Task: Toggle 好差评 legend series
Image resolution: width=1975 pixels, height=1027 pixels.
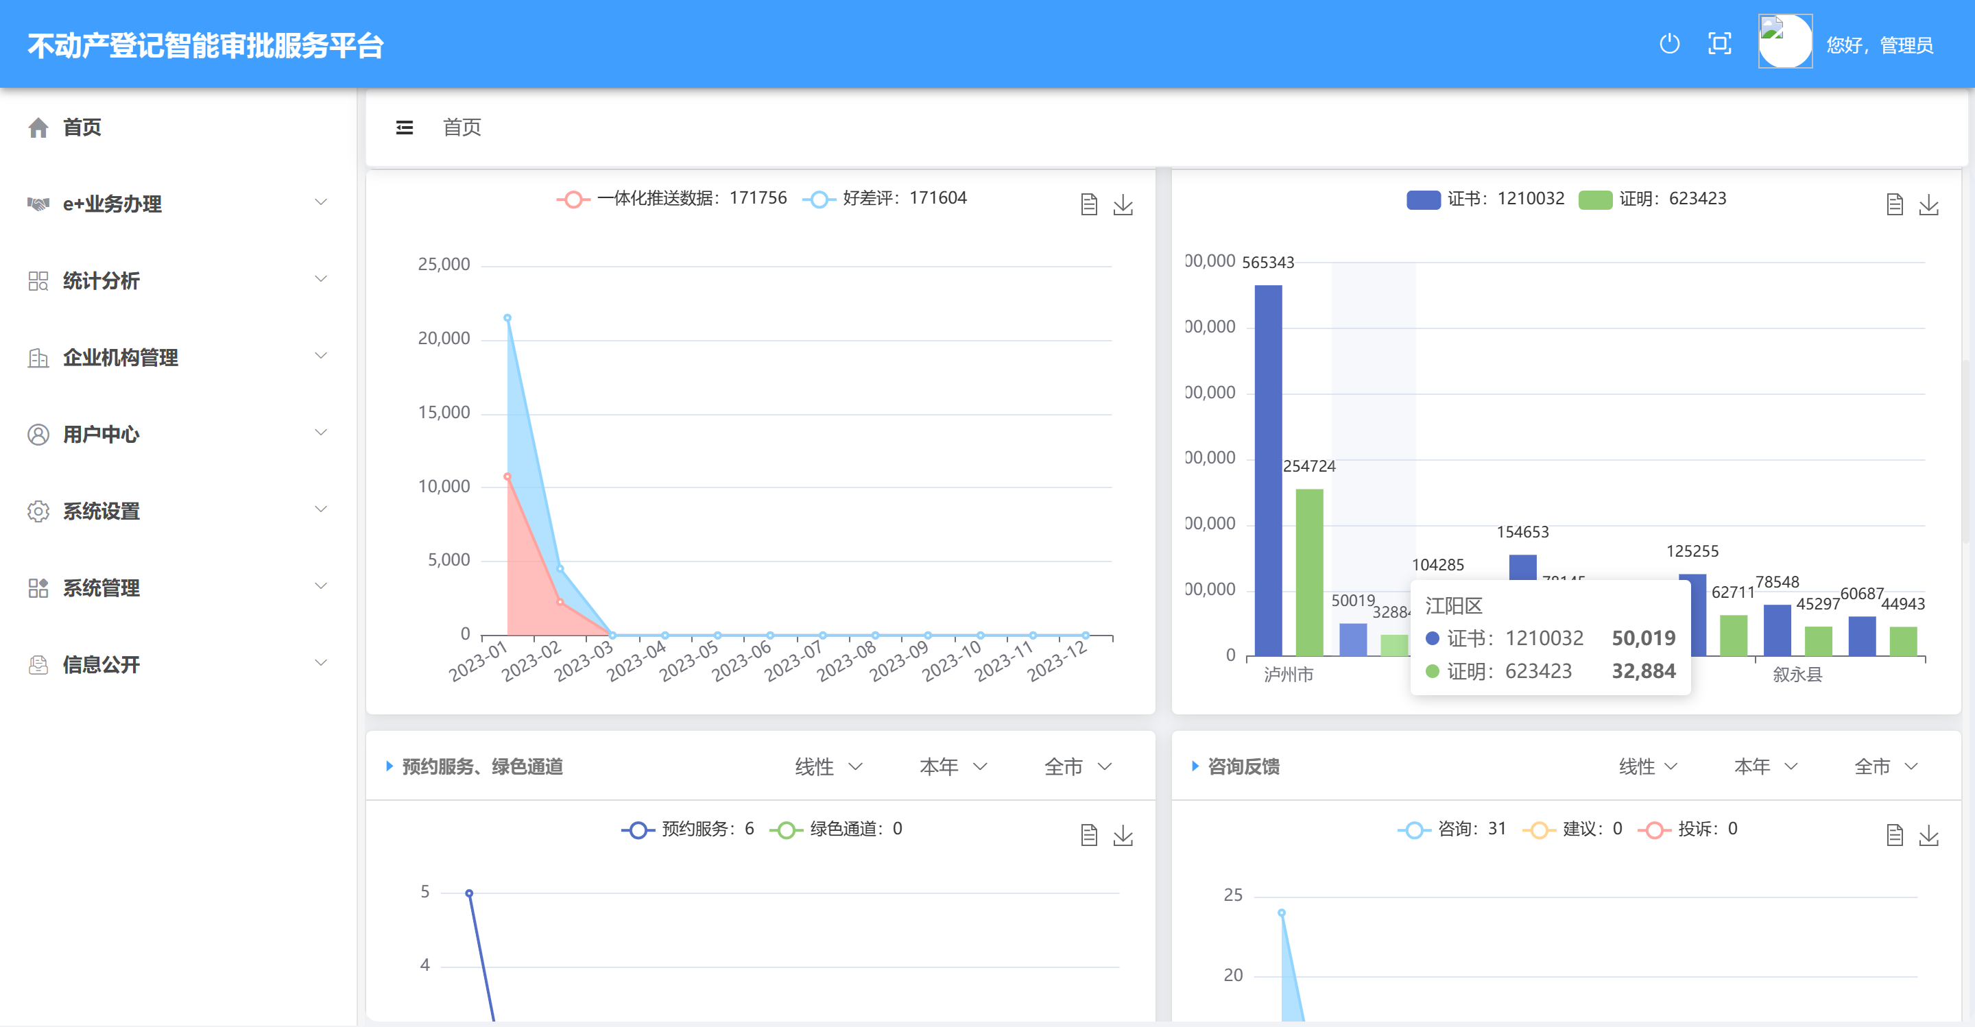Action: point(885,199)
